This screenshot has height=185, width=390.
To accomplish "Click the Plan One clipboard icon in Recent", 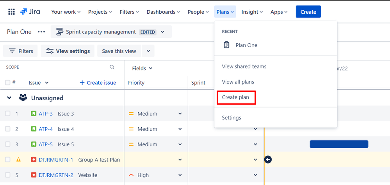I will (x=226, y=45).
